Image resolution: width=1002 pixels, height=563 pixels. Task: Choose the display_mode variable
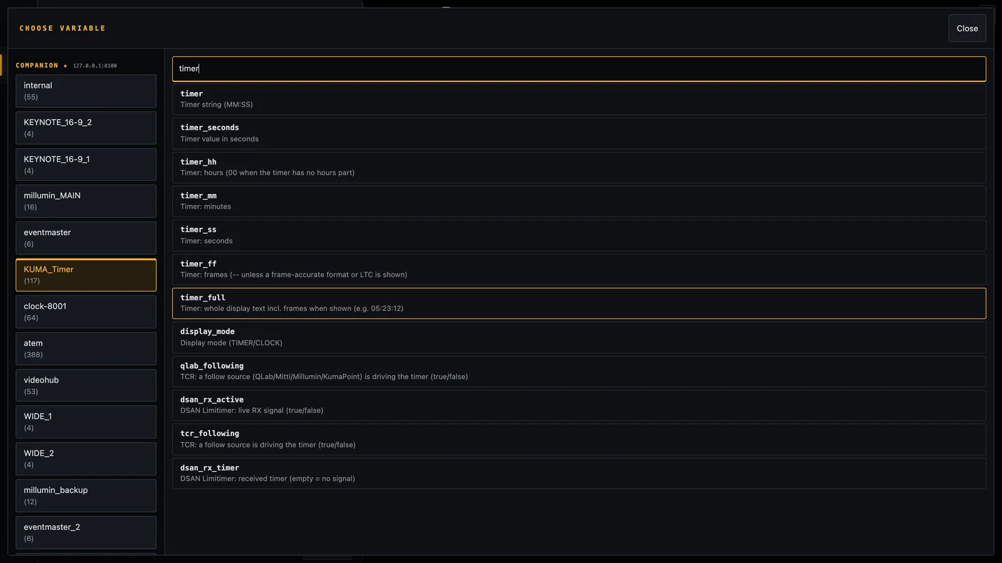coord(579,337)
